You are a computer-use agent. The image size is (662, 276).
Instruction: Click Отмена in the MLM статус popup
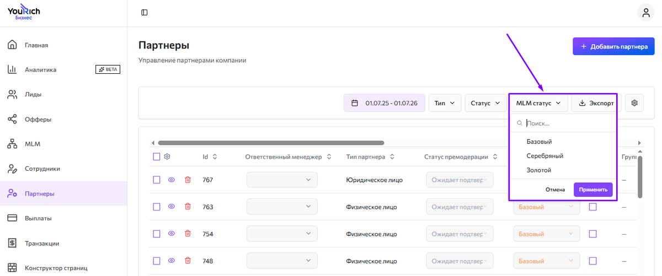pos(555,190)
